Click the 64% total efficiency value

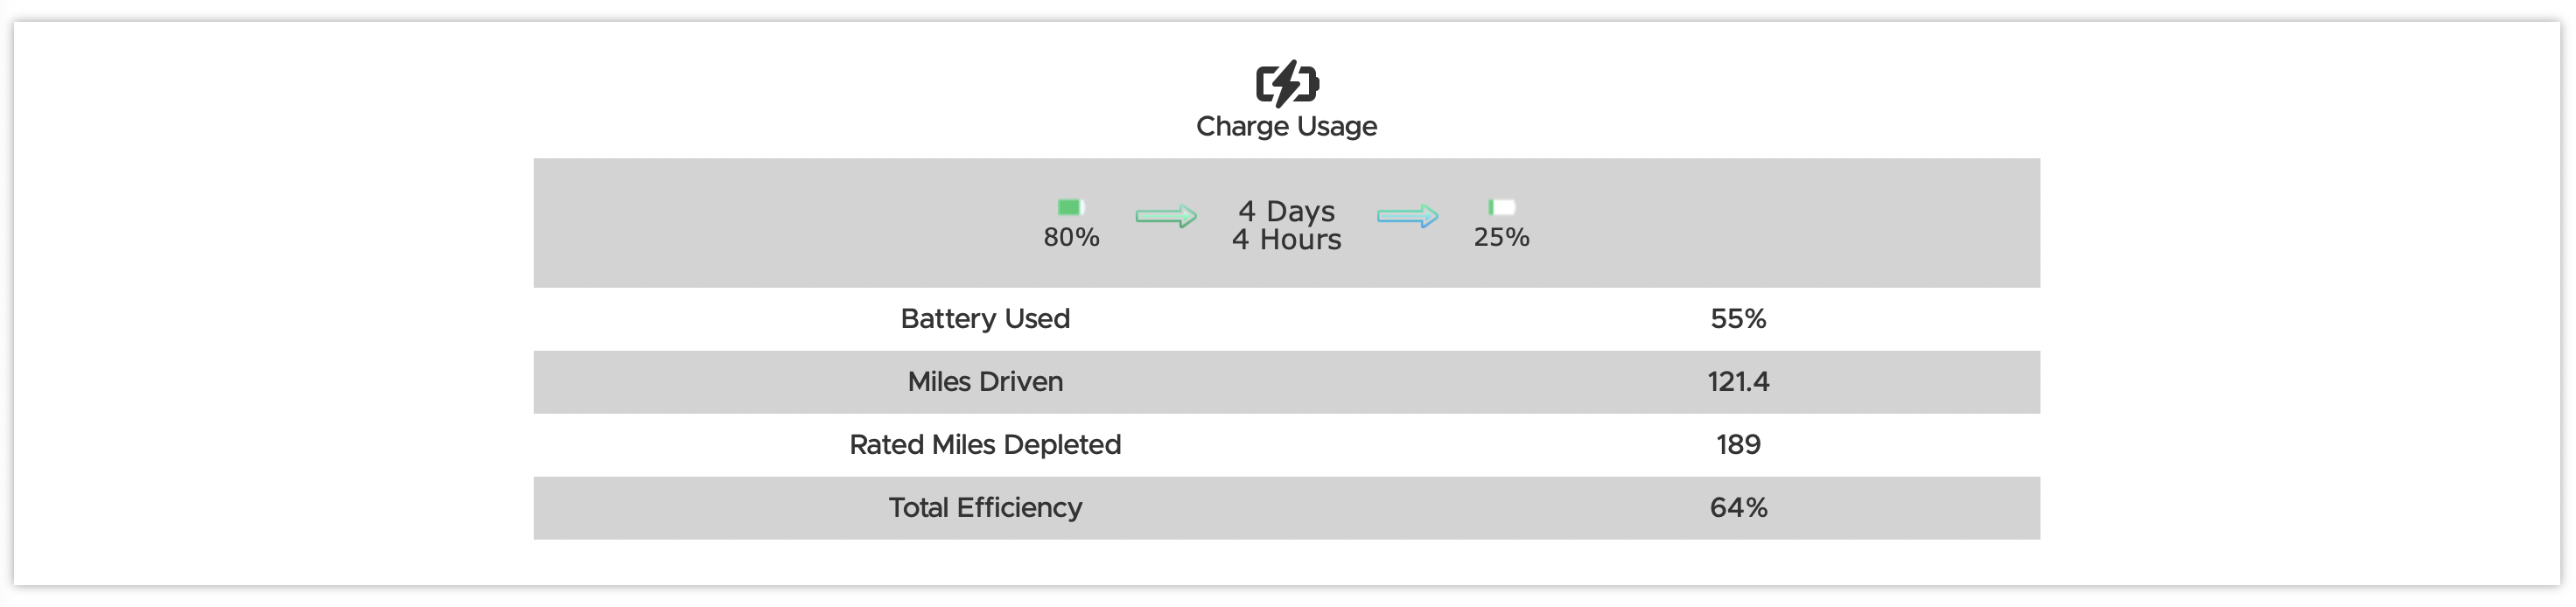(x=1738, y=508)
